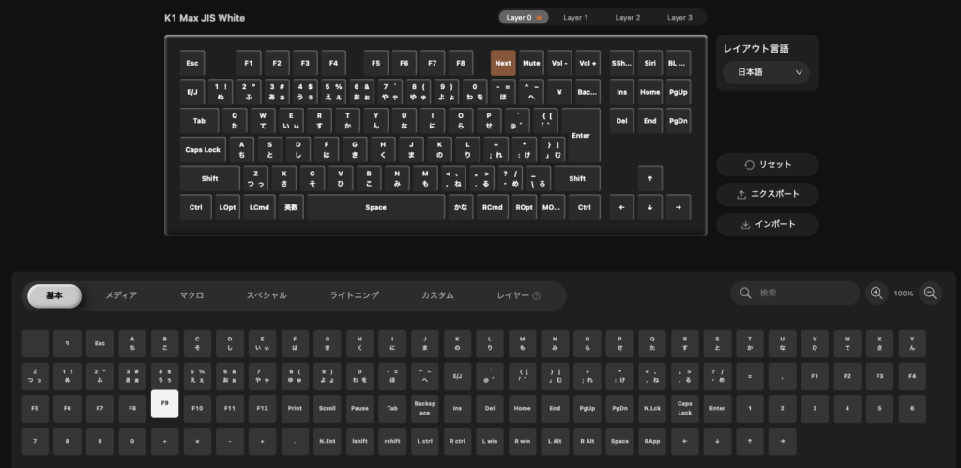
Task: Pick the right arrow keycode in bottom row
Action: [x=781, y=441]
